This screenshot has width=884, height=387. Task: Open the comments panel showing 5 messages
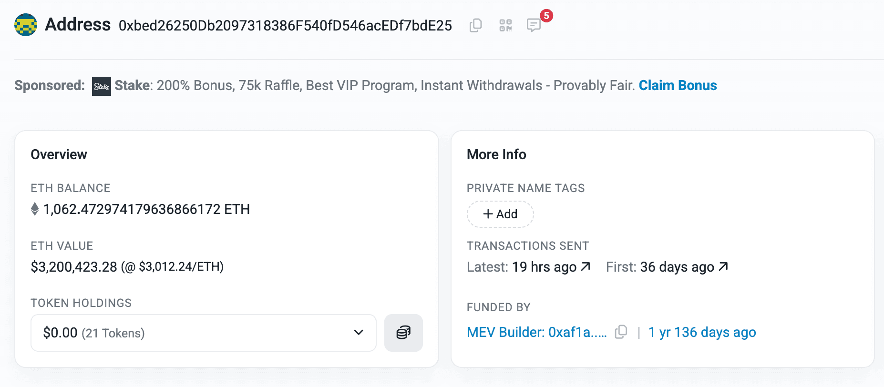[534, 25]
